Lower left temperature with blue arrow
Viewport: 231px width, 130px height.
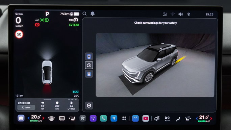29,118
